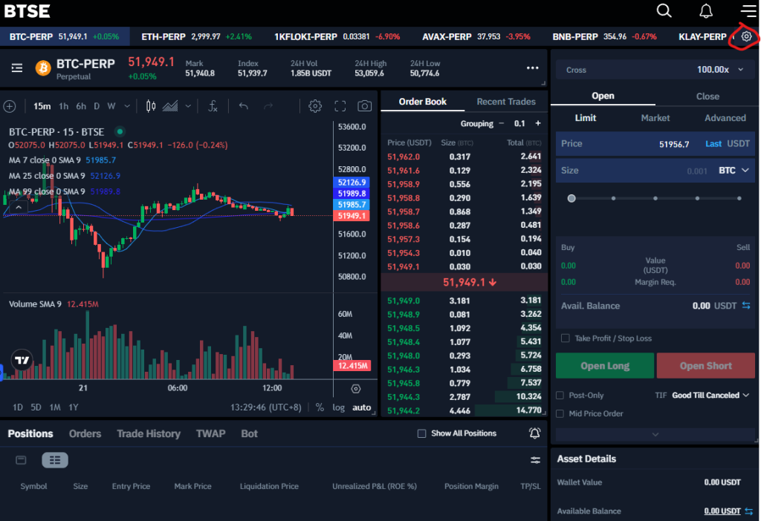761x521 pixels.
Task: Select the candlestick chart style icon
Action: tap(152, 106)
